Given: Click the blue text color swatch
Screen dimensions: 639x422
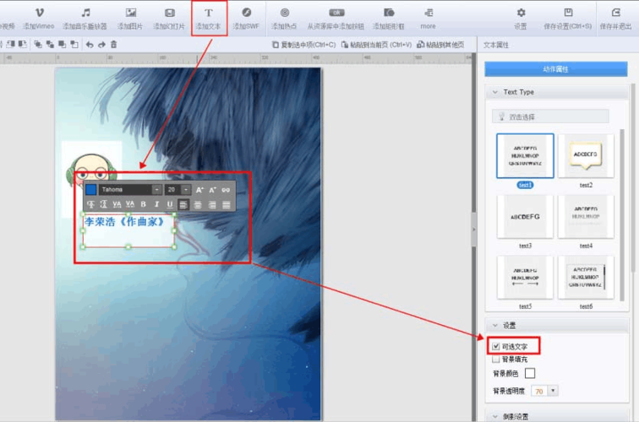Looking at the screenshot, I should (91, 190).
